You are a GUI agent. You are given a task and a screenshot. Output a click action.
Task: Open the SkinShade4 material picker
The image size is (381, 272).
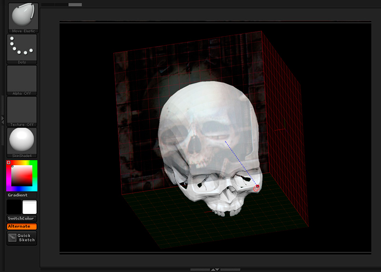22,141
